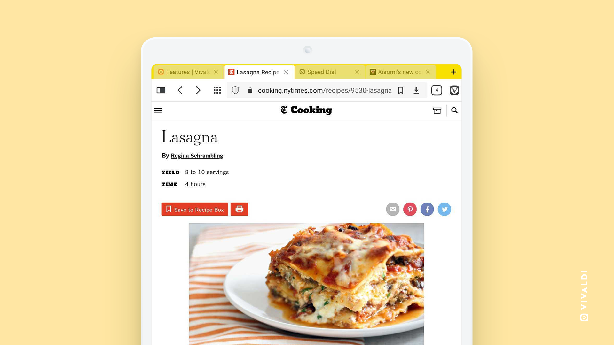The image size is (614, 345).
Task: Open the Xiaomi new content tab
Action: [x=398, y=71]
